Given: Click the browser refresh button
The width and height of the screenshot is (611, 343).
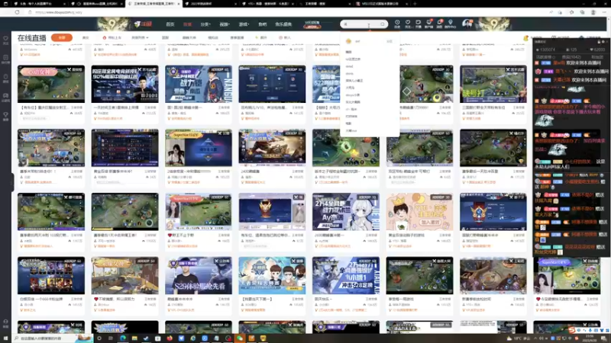Looking at the screenshot, I should click(x=17, y=12).
